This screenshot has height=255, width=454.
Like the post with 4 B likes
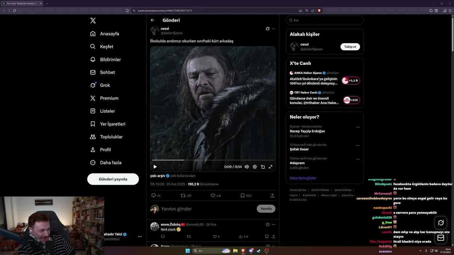[216, 195]
